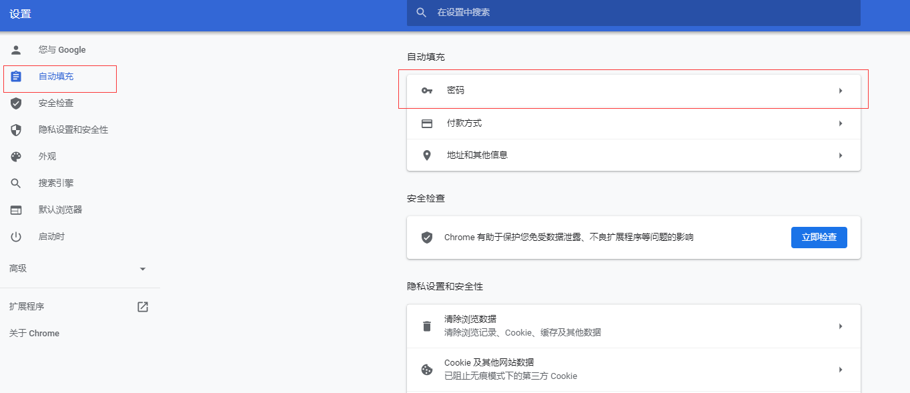910x393 pixels.
Task: Click the key icon beside 密码
Action: 426,90
